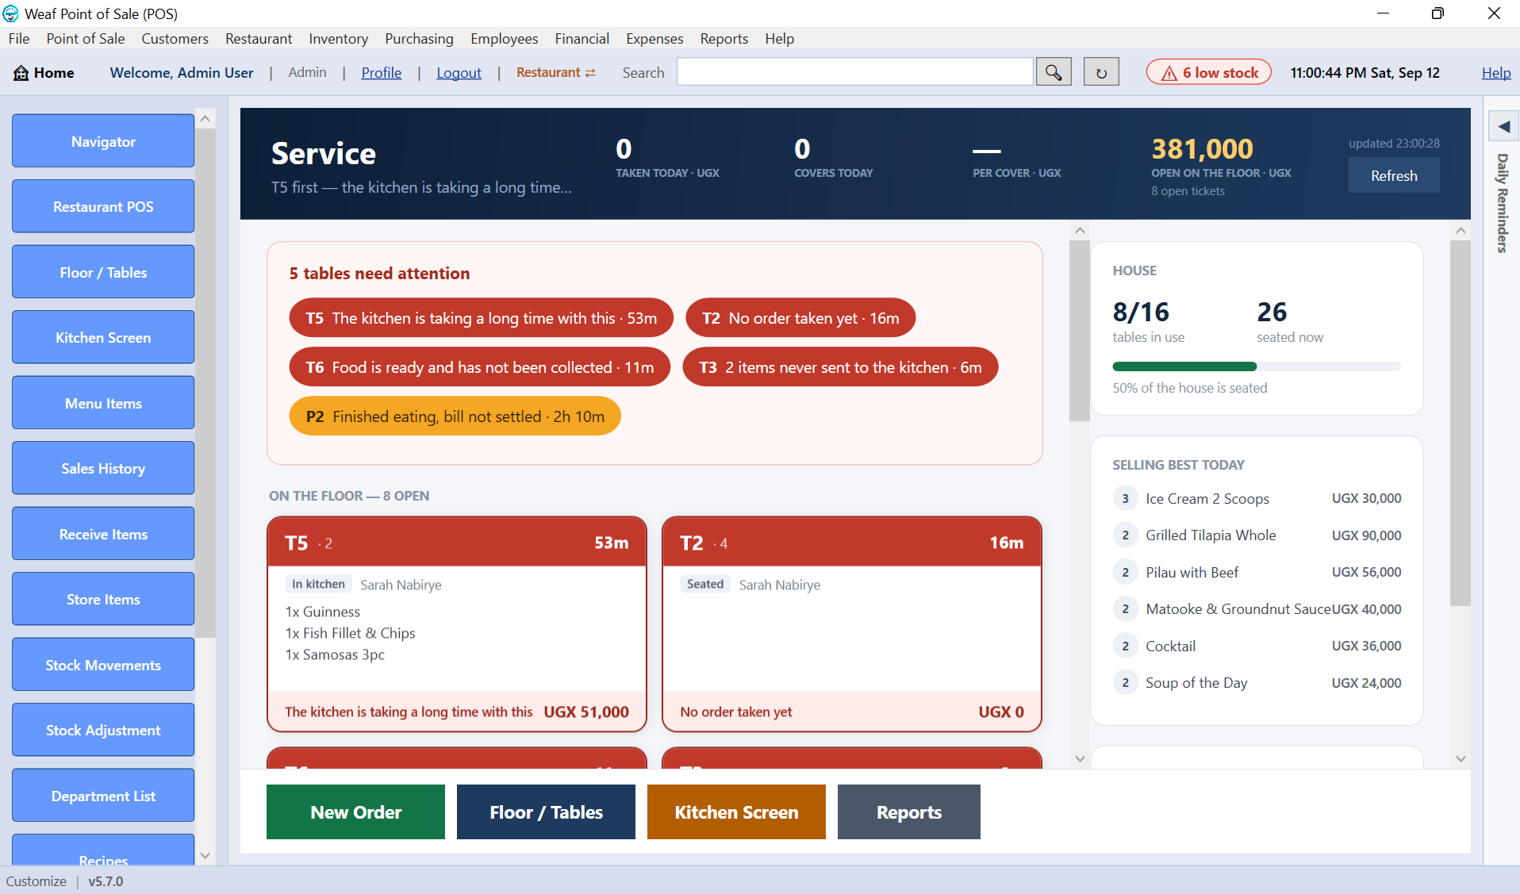Click the orange Kitchen Screen button
Viewport: 1520px width, 894px height.
tap(736, 812)
